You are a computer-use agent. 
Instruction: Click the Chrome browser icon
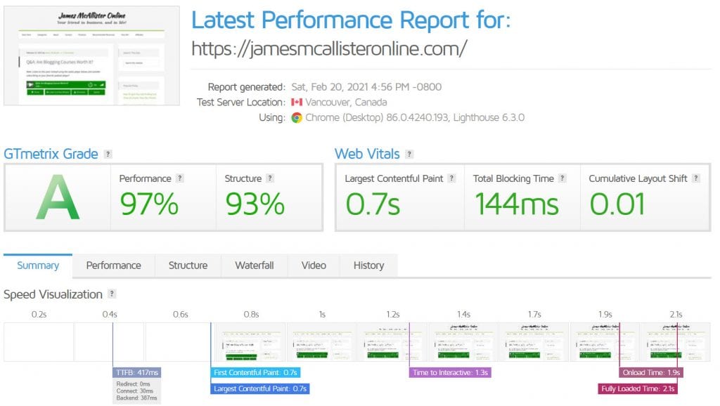coord(297,118)
